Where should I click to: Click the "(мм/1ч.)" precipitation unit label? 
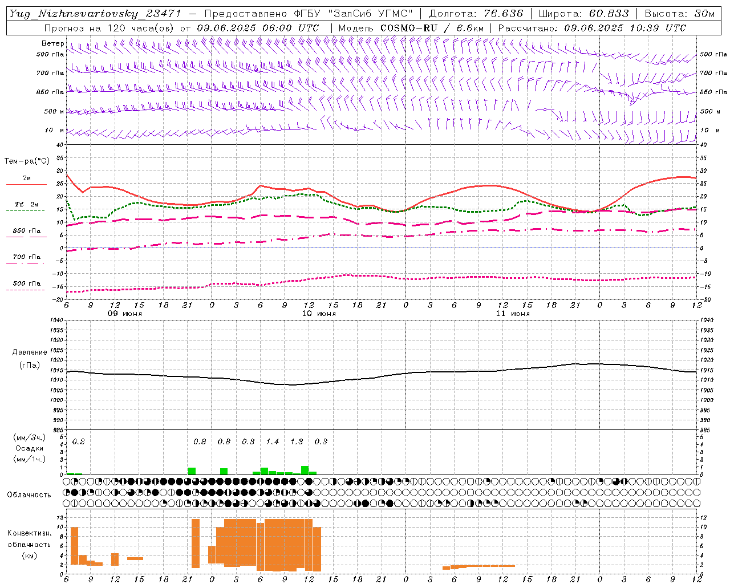tap(30, 459)
